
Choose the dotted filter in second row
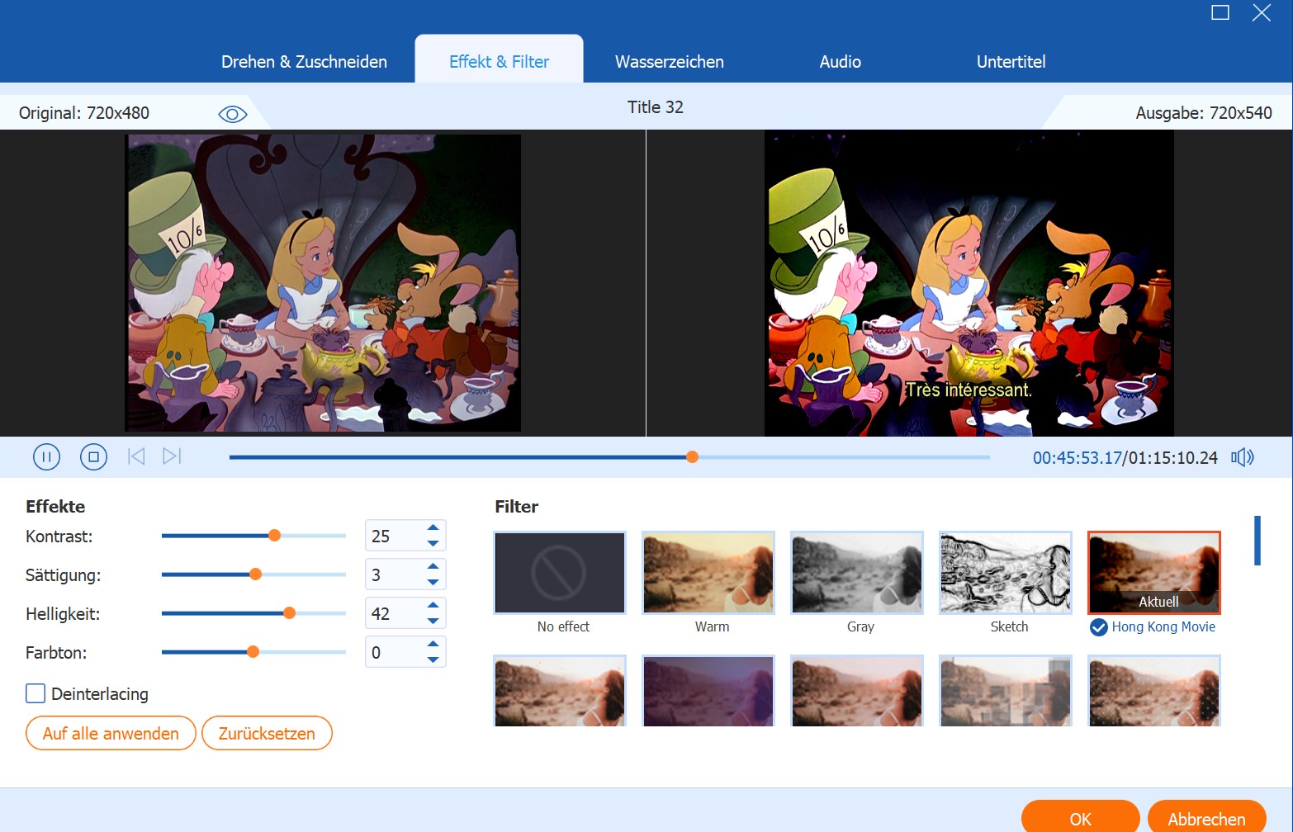[1154, 691]
